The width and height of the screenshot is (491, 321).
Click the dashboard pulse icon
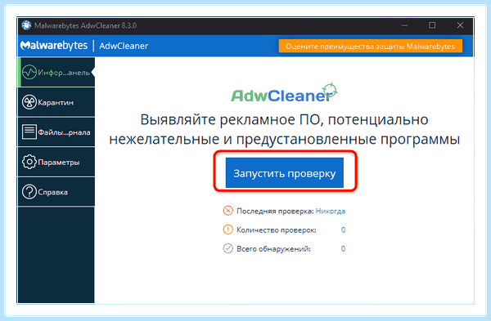click(x=29, y=72)
